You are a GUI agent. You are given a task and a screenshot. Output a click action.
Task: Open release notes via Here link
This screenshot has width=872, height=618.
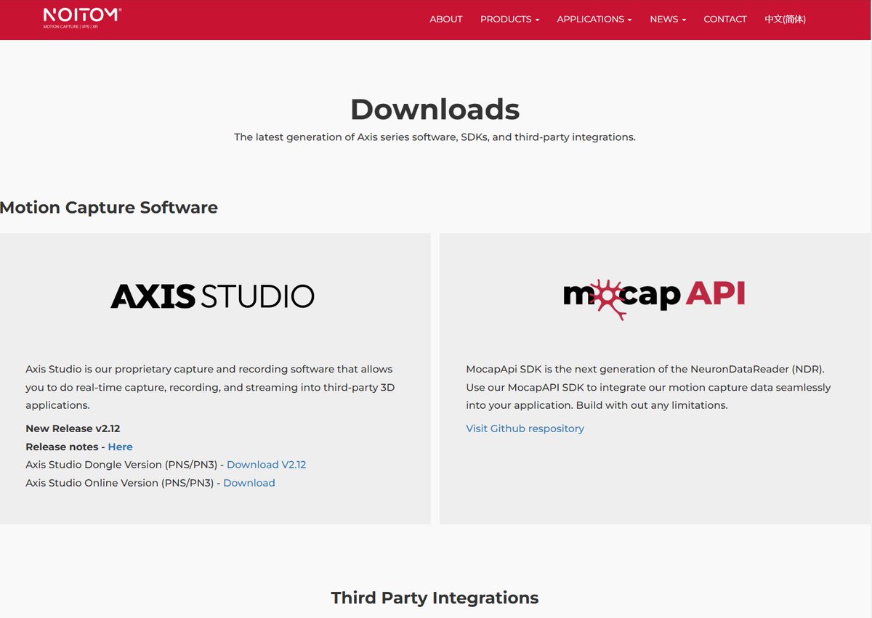(120, 447)
